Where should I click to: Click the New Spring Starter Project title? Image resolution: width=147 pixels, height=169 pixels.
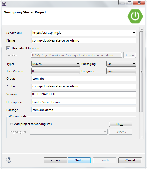point(25,12)
